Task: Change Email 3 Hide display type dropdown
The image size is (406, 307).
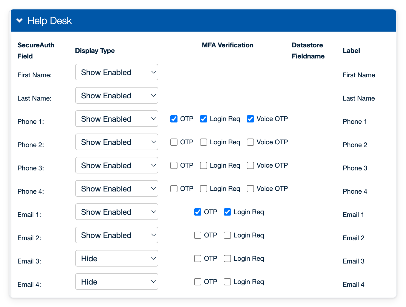Action: pos(117,258)
